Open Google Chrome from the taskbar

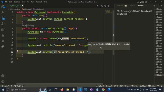(x=103, y=90)
